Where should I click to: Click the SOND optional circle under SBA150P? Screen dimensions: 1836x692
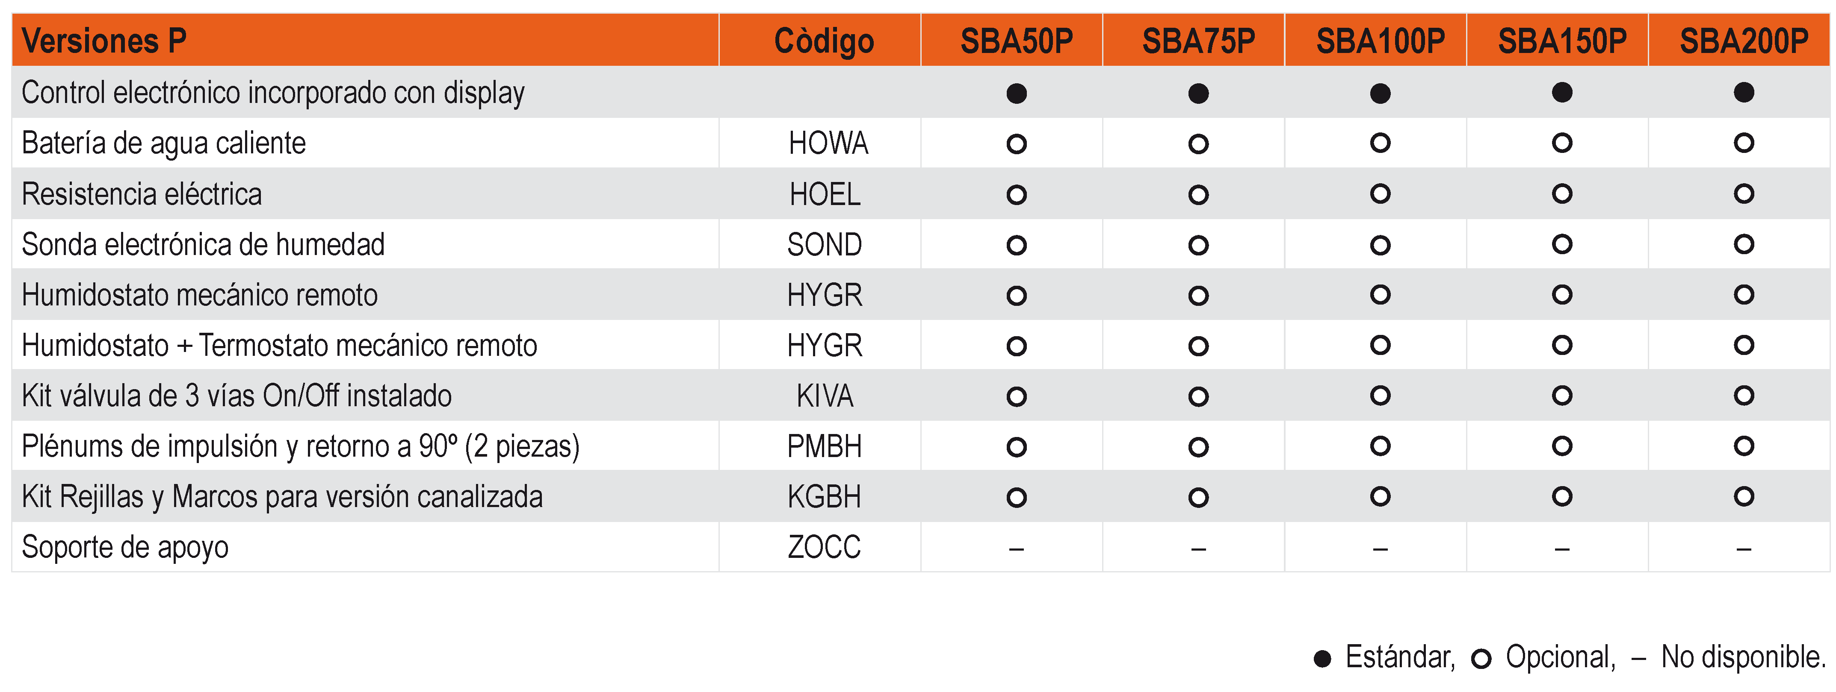pos(1561,244)
